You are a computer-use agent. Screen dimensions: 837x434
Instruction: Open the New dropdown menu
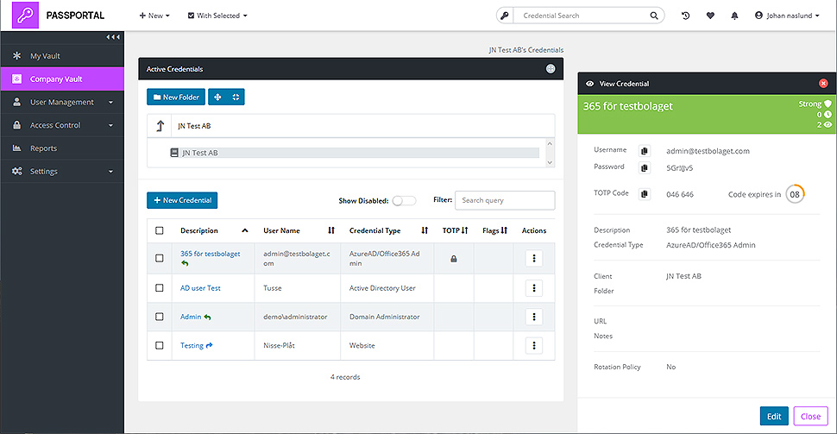tap(154, 16)
